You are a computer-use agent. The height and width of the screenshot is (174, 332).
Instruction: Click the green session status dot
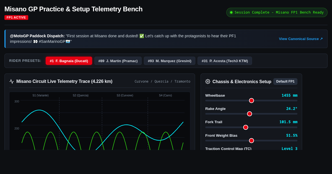coord(231,12)
